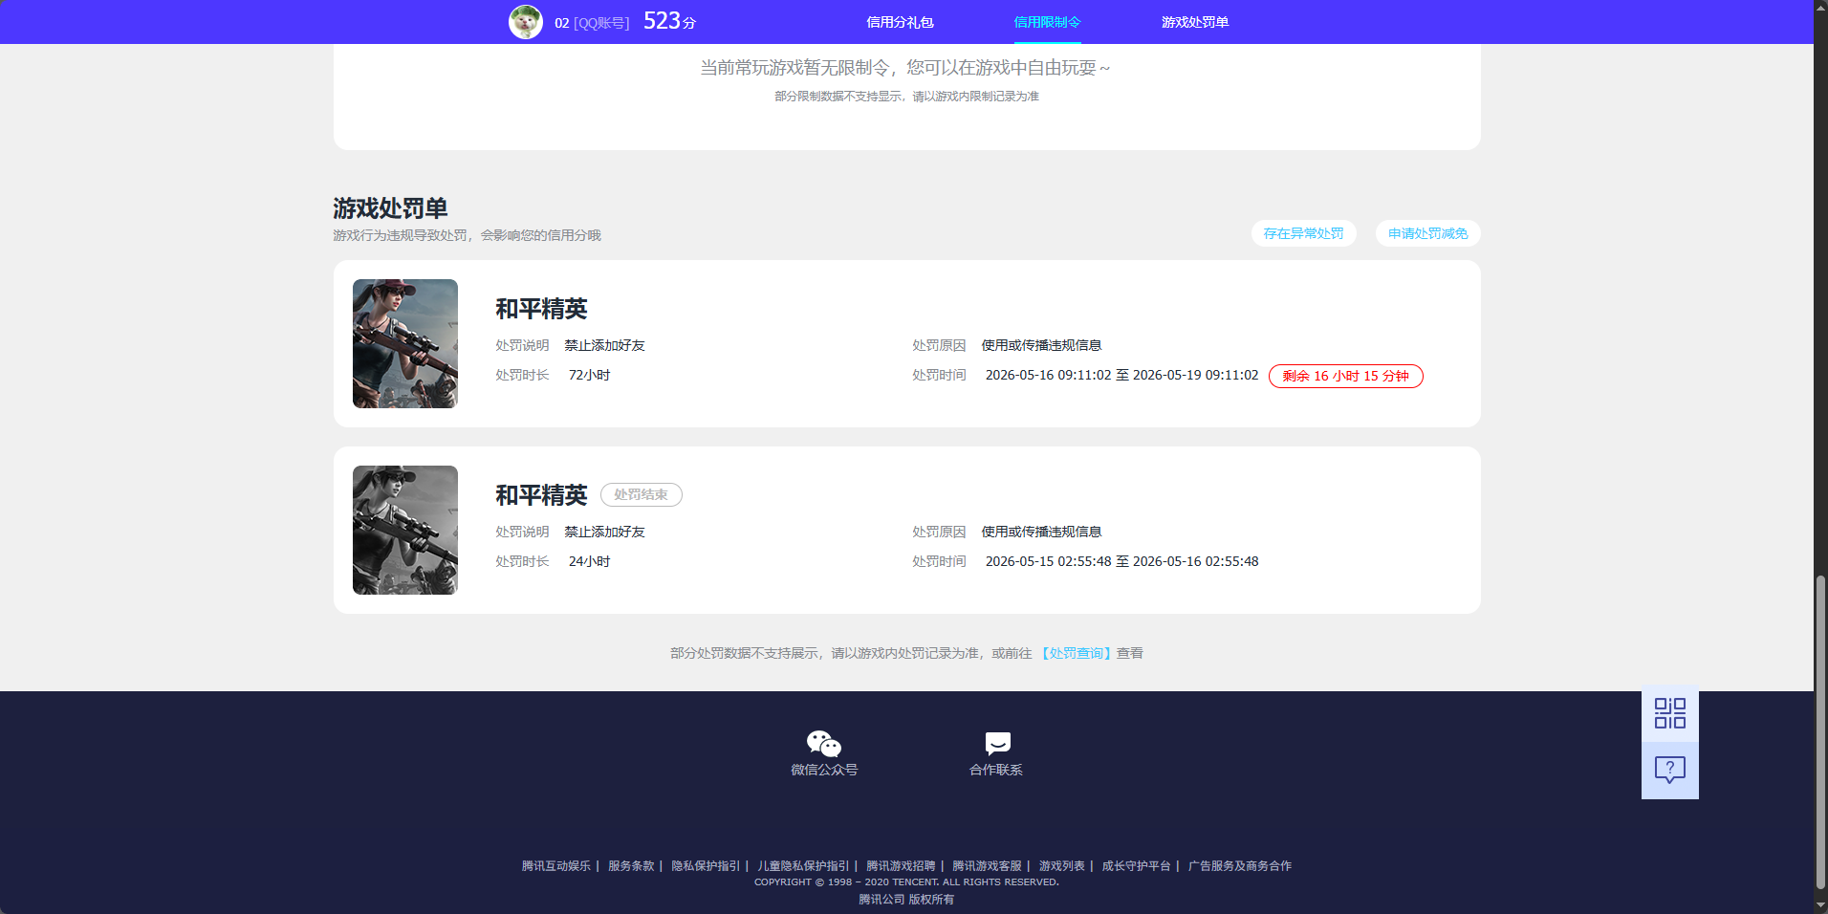
Task: Click the 申请处罚减免 button
Action: coord(1428,233)
